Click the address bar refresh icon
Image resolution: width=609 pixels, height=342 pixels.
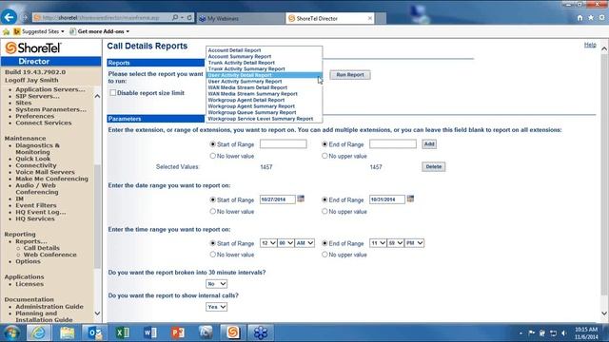tap(189, 17)
